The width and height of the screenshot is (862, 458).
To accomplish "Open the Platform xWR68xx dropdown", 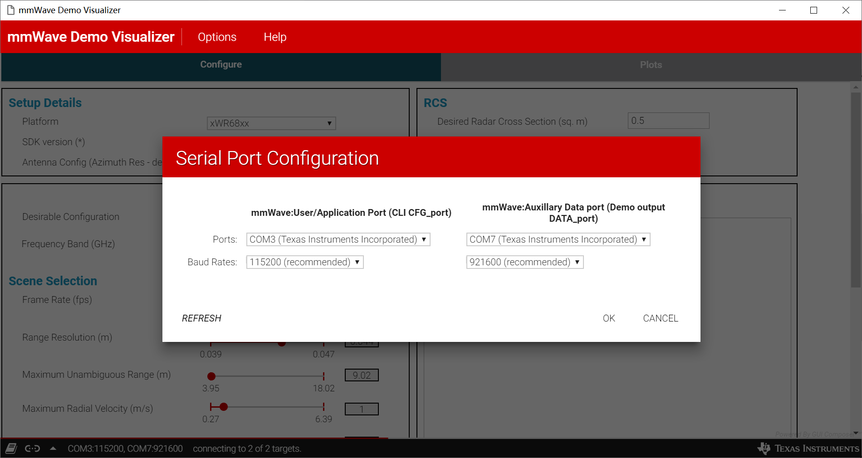I will point(271,123).
